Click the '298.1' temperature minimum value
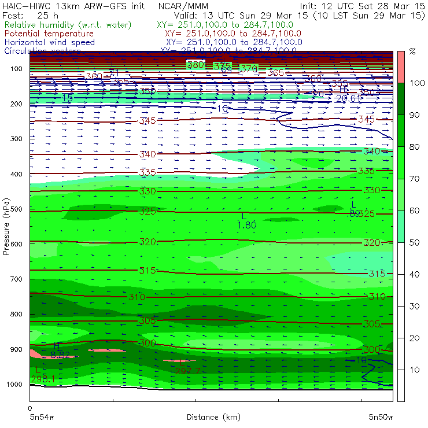428x428 pixels. click(43, 379)
